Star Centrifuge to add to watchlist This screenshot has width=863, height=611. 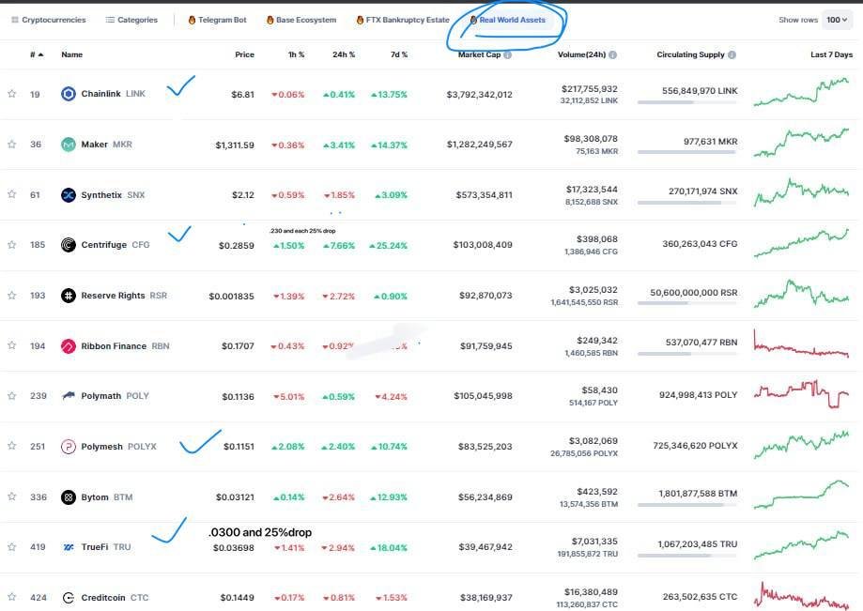point(11,245)
